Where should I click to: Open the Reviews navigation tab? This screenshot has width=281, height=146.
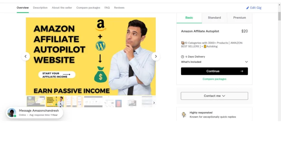pyautogui.click(x=119, y=8)
